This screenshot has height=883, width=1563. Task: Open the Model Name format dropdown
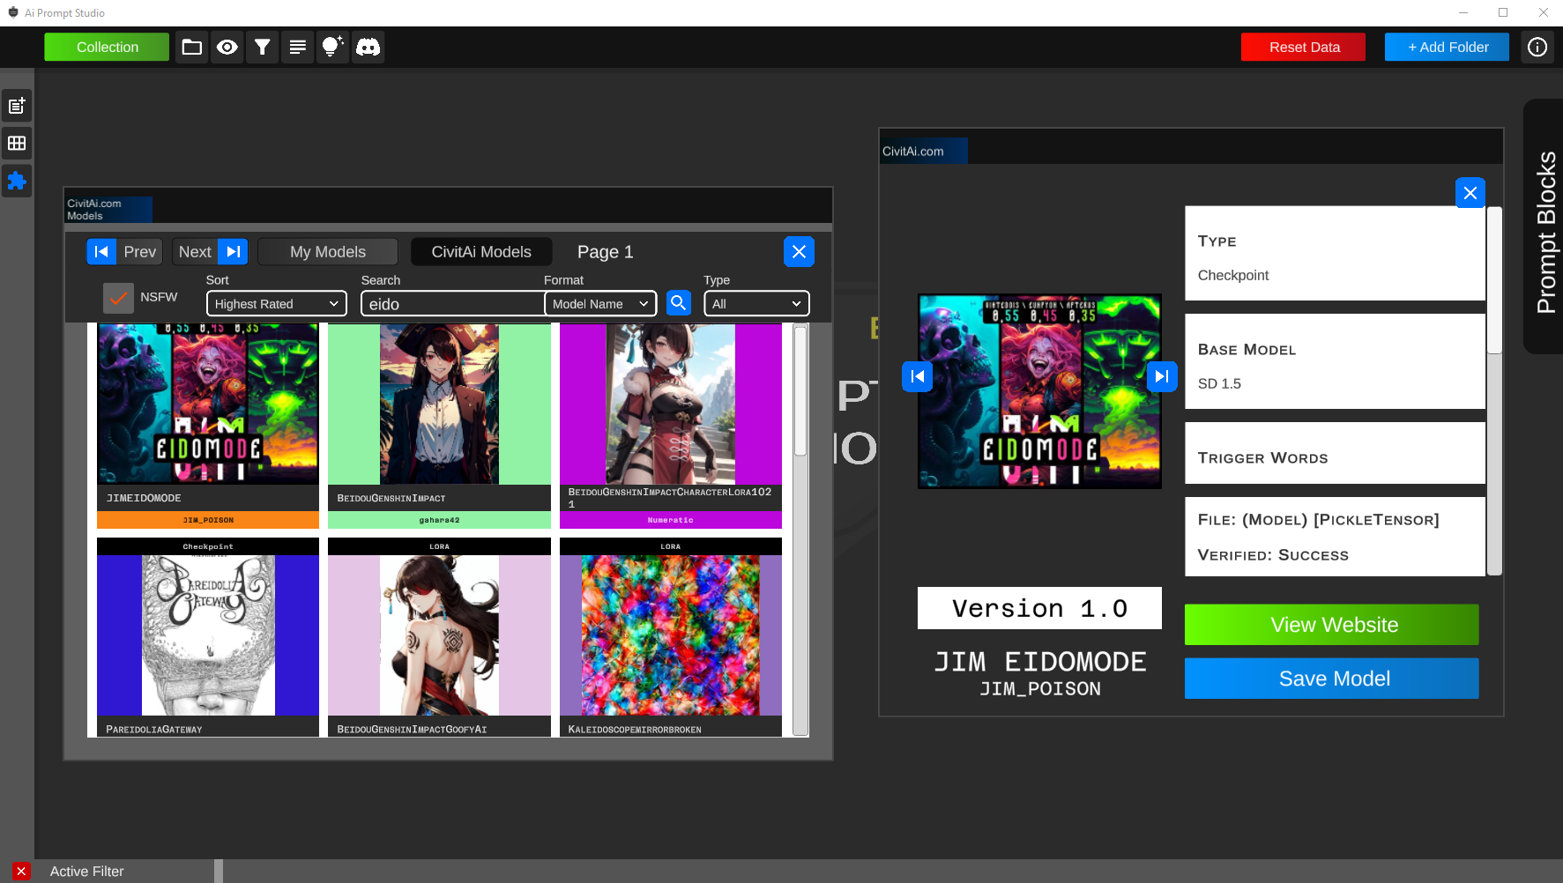pyautogui.click(x=600, y=304)
